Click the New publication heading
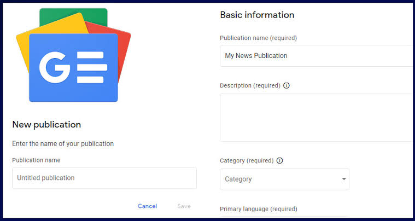Screen dimensions: 415x221 46,124
